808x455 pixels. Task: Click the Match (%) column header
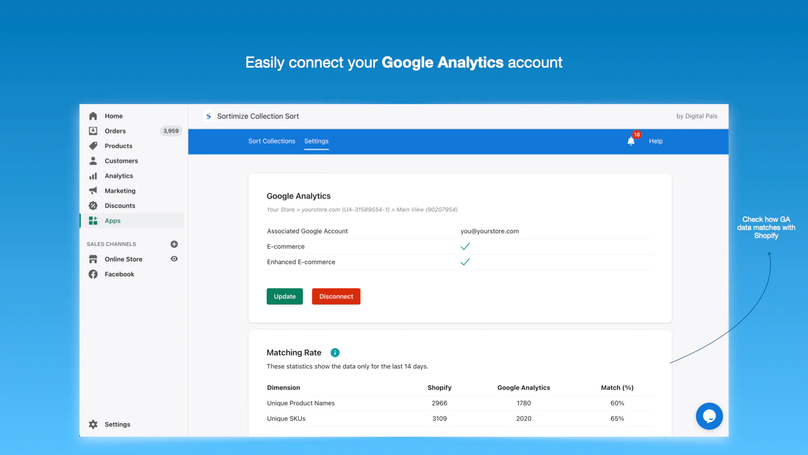point(617,388)
